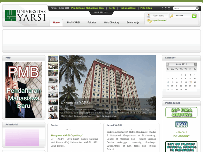Select the eighth slideshow thumbnail
Image resolution: width=203 pixels, height=152 pixels.
click(53, 109)
